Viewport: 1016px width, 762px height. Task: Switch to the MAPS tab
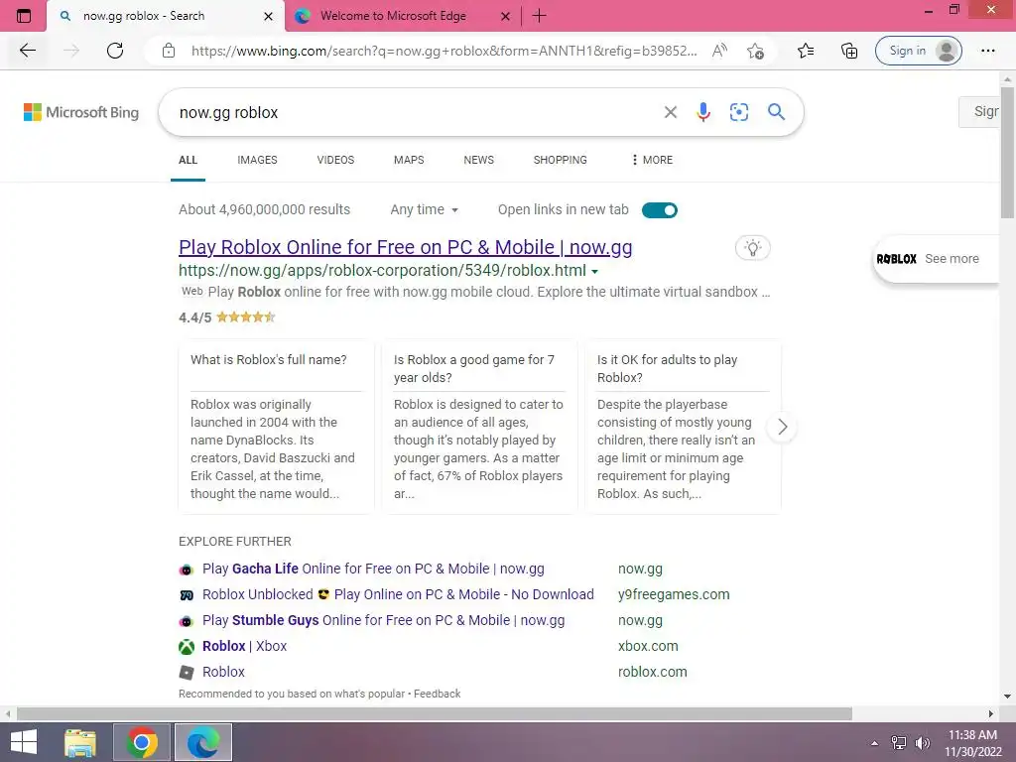pyautogui.click(x=409, y=160)
